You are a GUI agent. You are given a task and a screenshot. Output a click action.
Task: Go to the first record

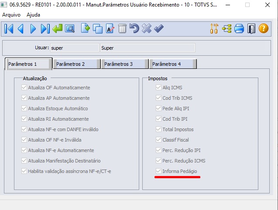pos(9,28)
